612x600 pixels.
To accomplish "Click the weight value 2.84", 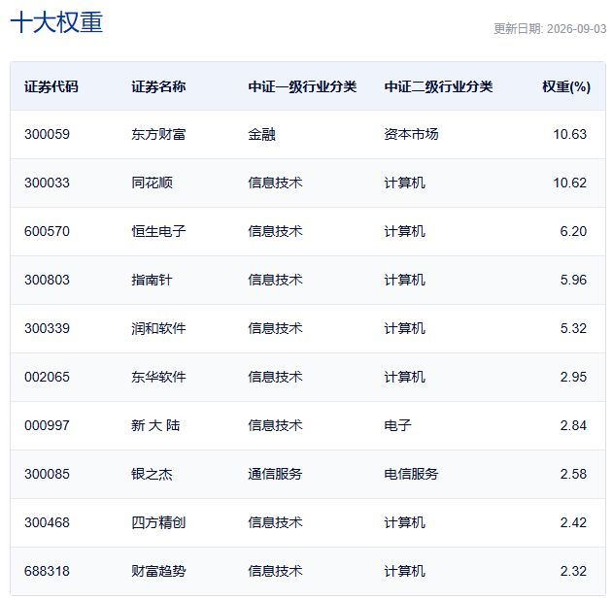I will pyautogui.click(x=573, y=425).
